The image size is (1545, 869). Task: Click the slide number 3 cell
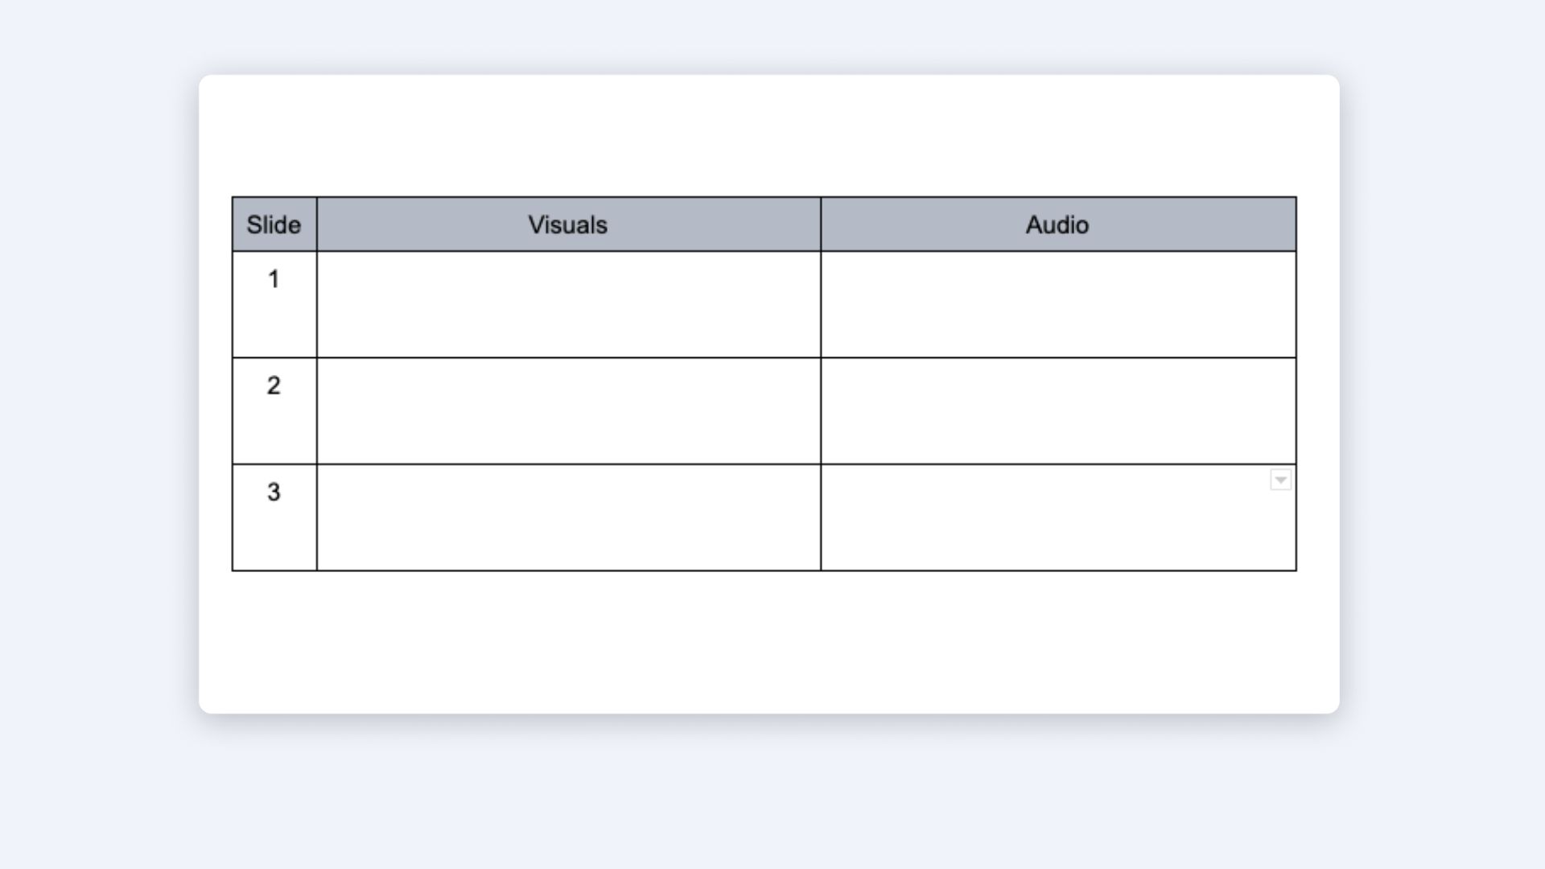click(x=274, y=517)
